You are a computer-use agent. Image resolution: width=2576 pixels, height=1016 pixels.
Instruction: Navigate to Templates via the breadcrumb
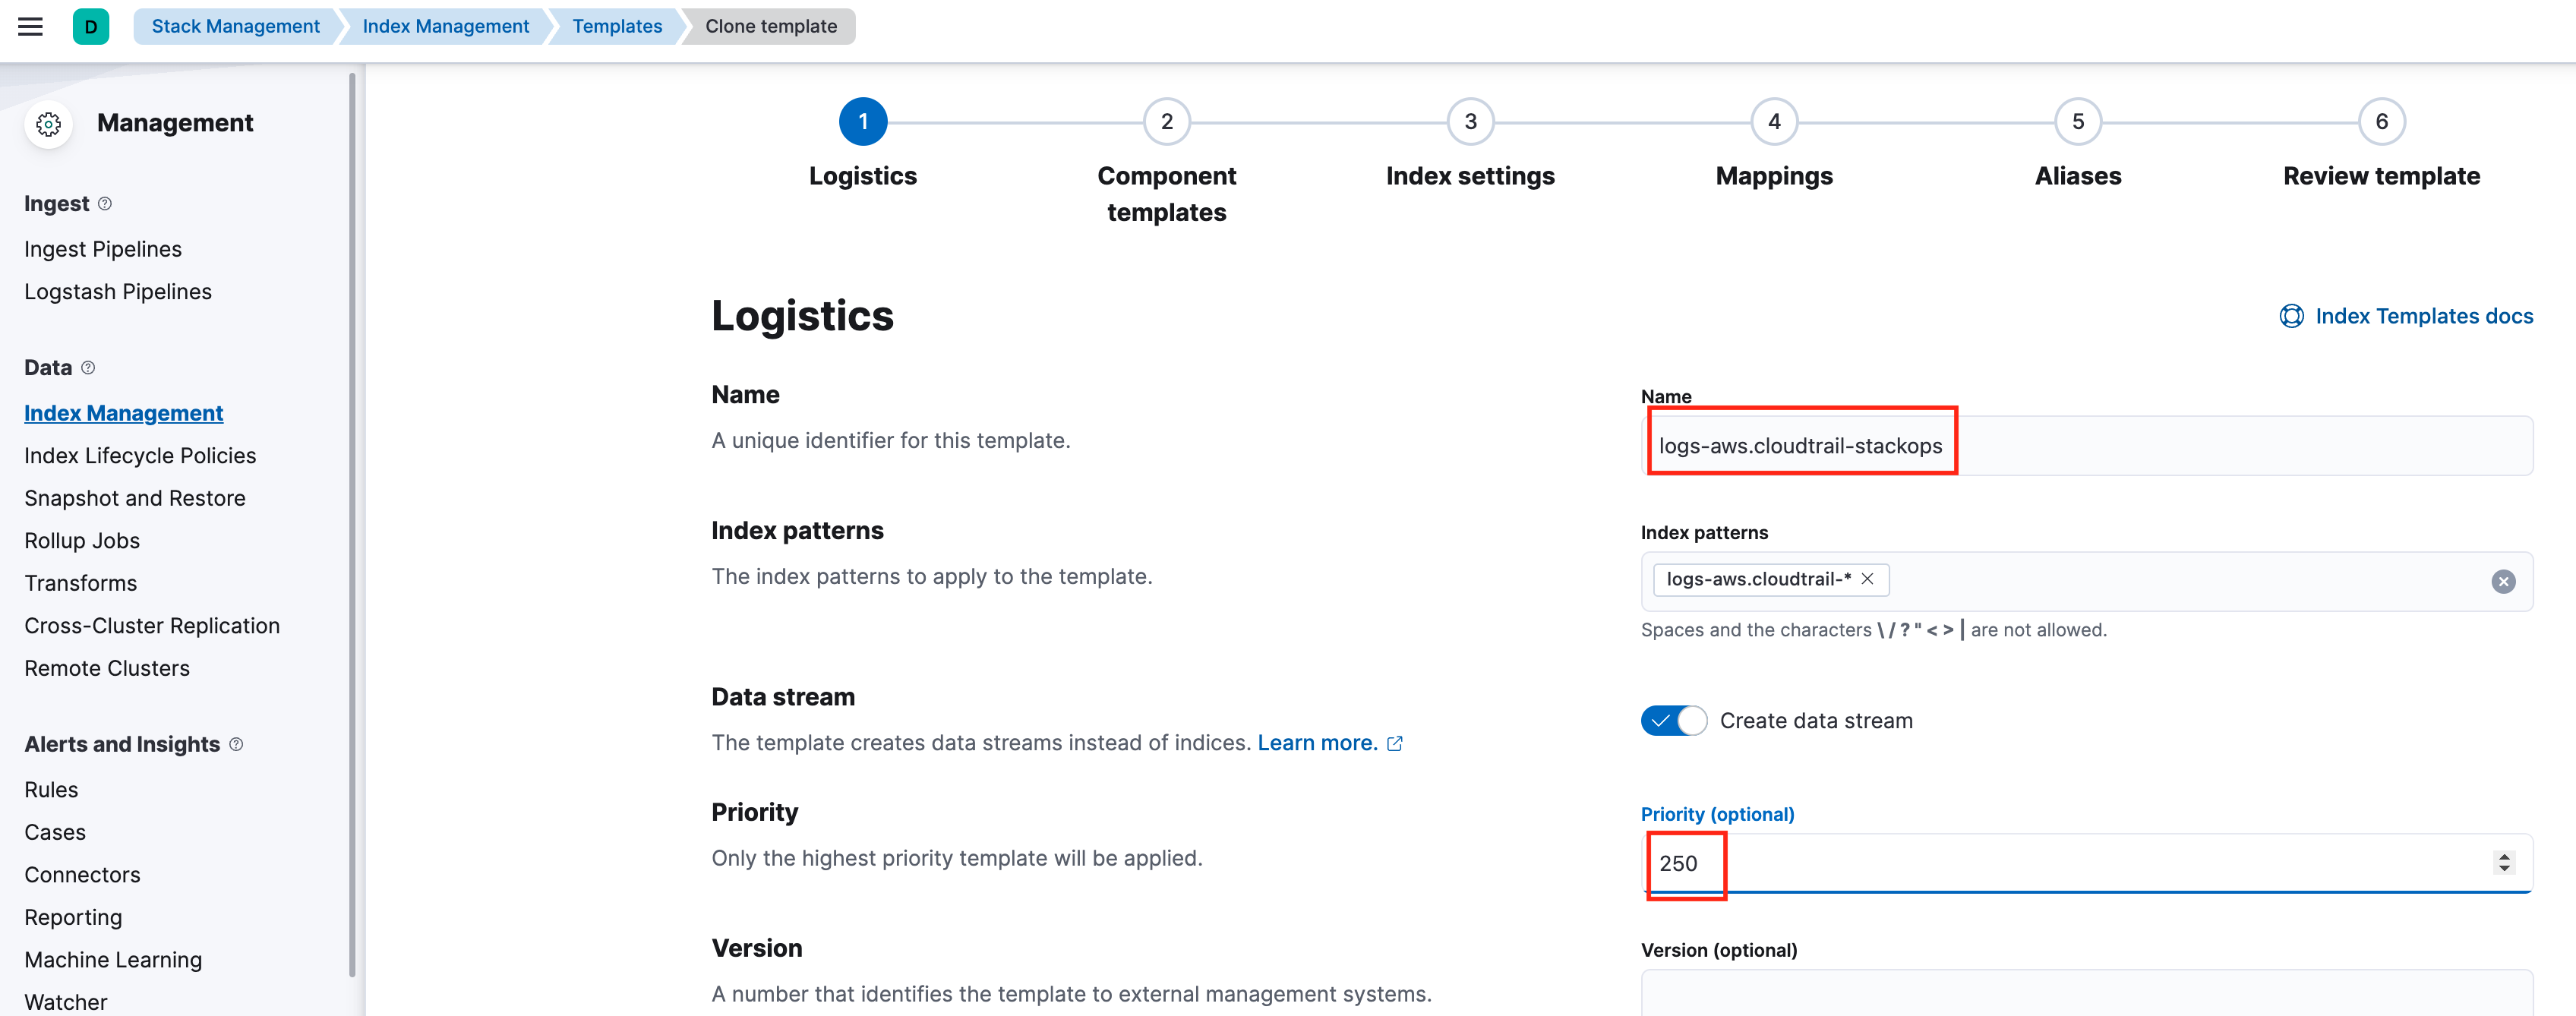616,26
